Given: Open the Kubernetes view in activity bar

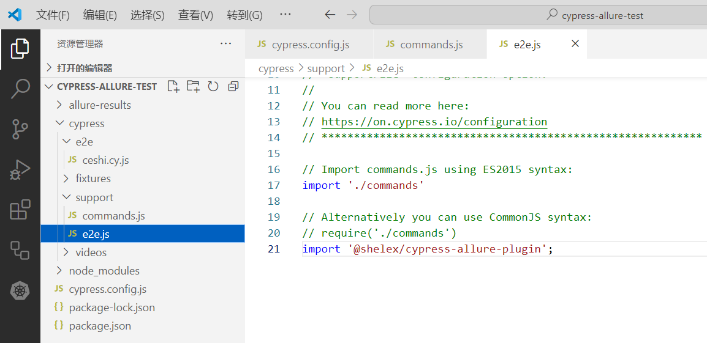Looking at the screenshot, I should coord(20,290).
